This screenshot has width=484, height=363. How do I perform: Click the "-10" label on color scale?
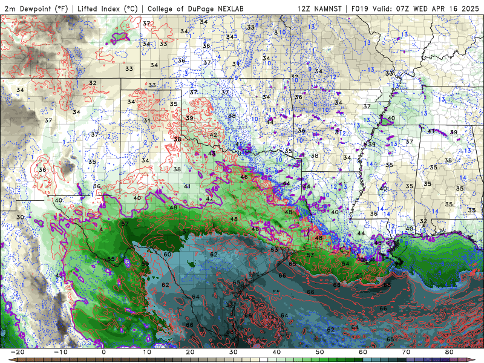point(60,352)
